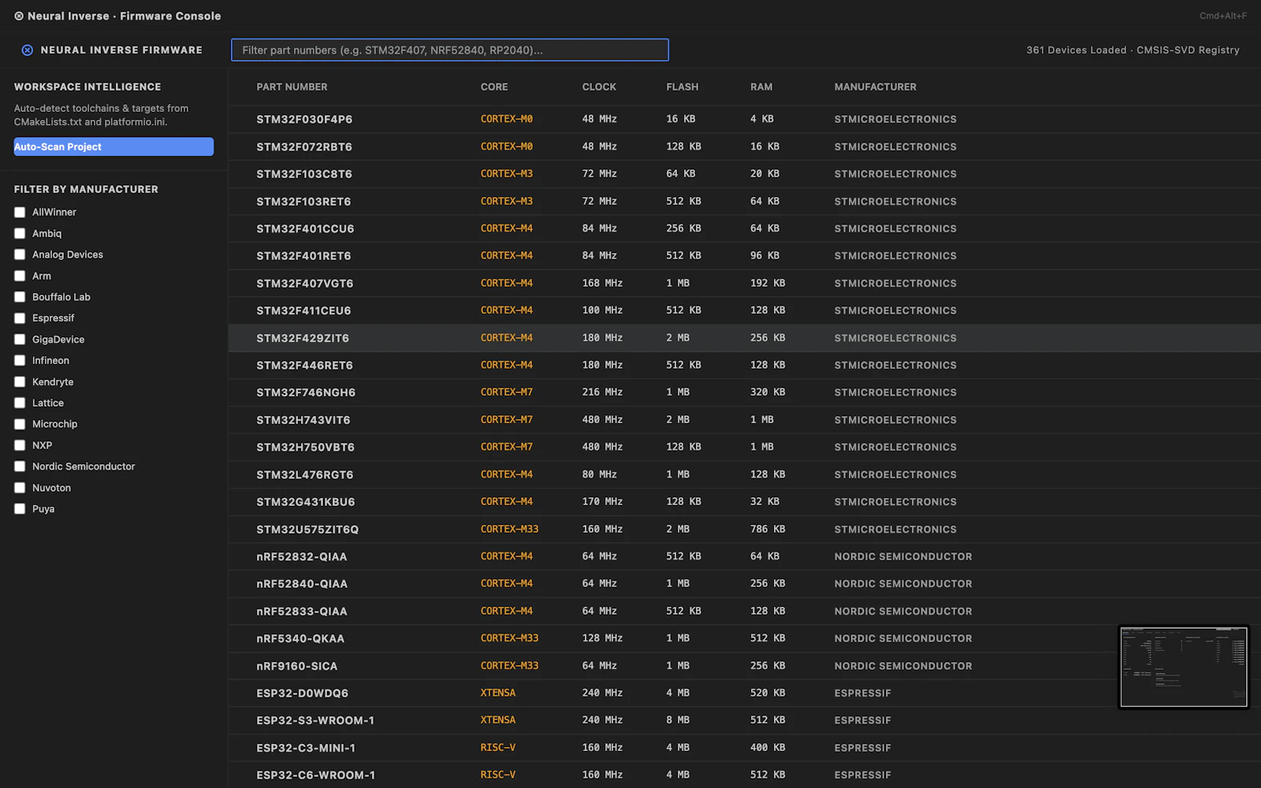Select part STM32F103RET6

745,201
